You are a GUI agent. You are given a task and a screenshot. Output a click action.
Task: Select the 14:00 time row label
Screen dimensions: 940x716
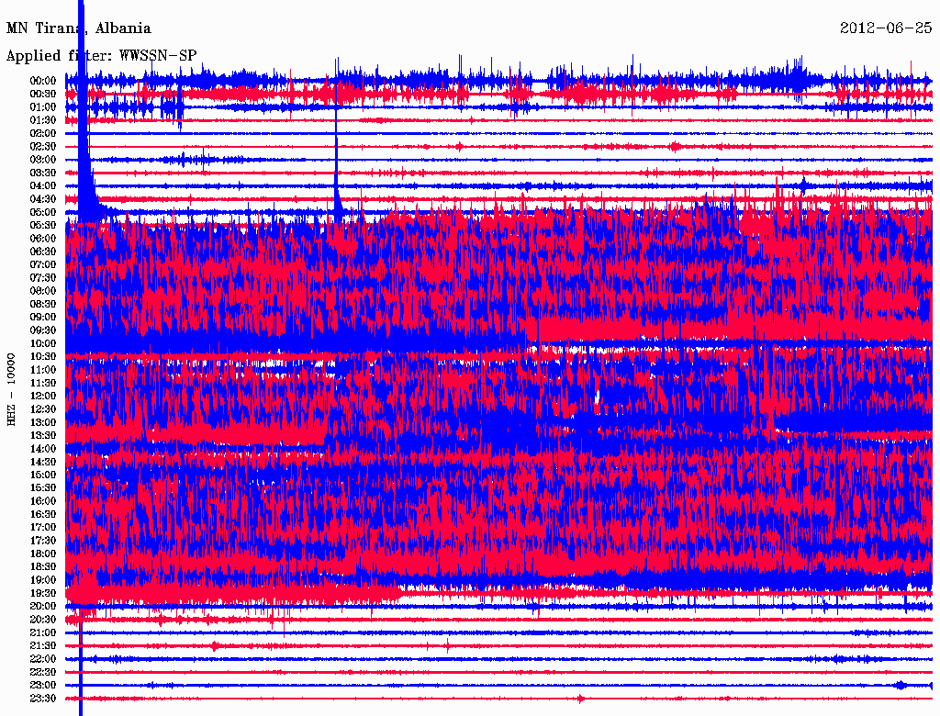[x=43, y=449]
